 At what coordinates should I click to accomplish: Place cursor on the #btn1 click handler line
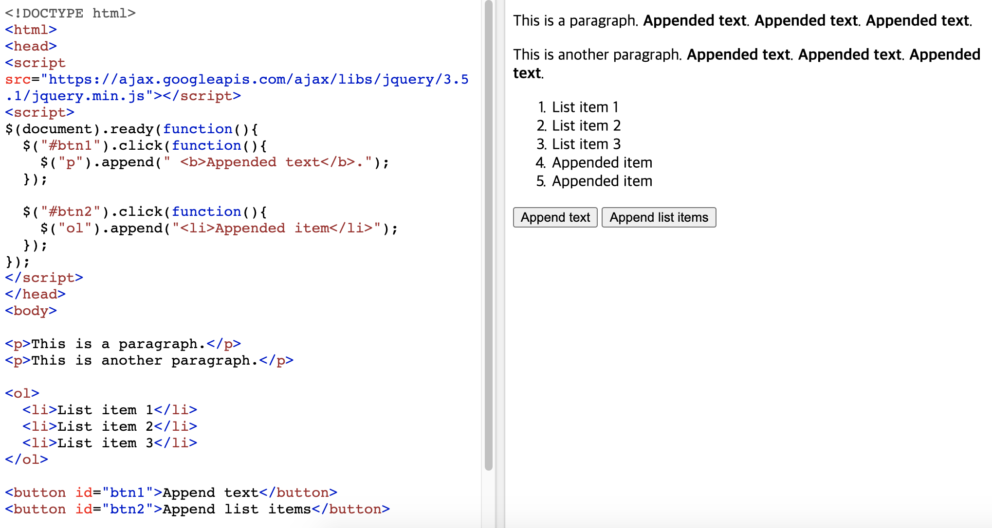(x=144, y=145)
